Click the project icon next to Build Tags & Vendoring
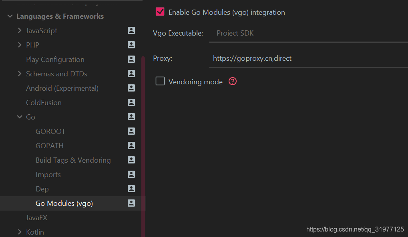This screenshot has width=408, height=237. tap(131, 160)
